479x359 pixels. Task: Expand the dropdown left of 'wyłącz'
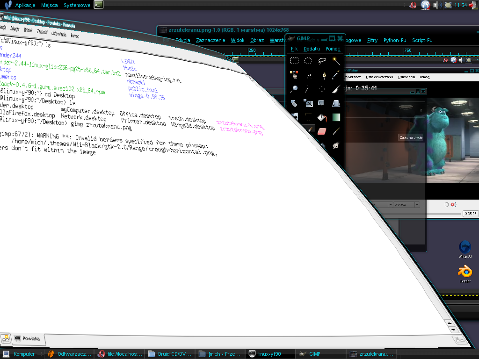391,205
